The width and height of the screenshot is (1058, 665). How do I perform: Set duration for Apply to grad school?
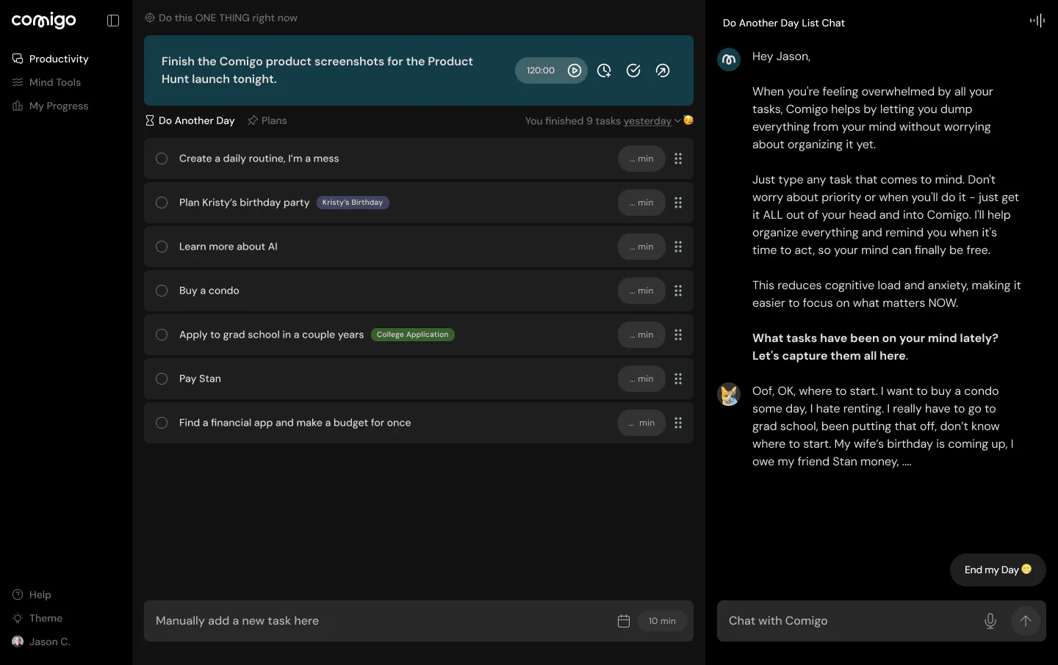pos(641,335)
